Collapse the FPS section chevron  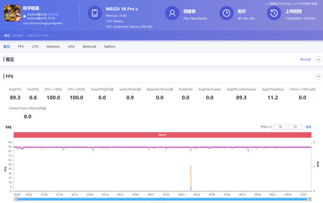[x=319, y=77]
